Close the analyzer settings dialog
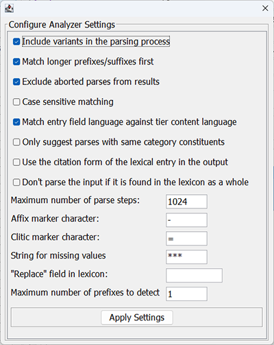 [x=265, y=8]
